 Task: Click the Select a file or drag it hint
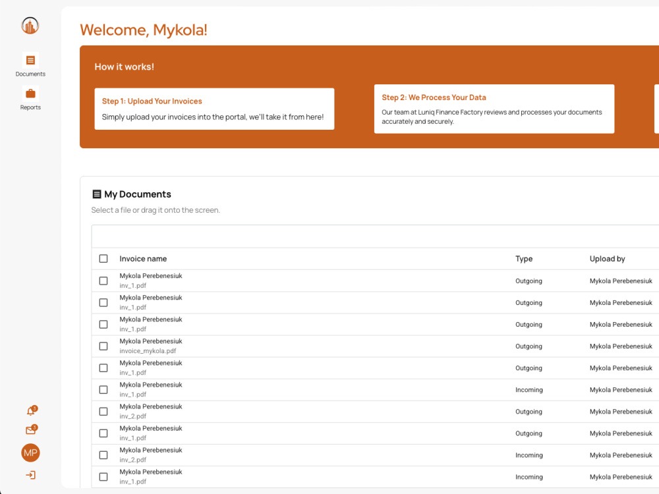tap(156, 210)
